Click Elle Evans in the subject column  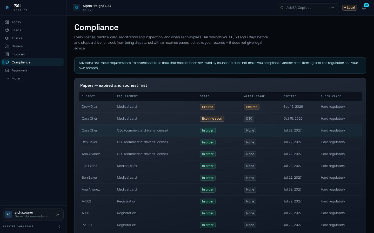[89, 166]
